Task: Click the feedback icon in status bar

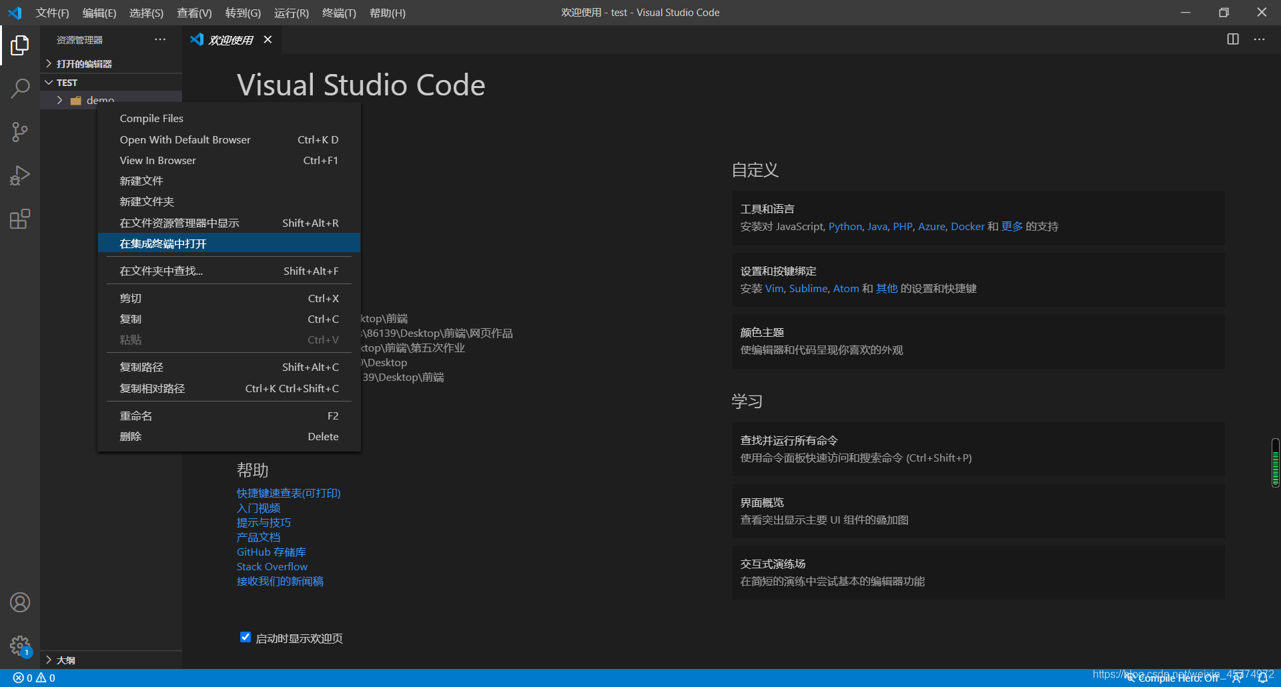Action: click(1238, 678)
